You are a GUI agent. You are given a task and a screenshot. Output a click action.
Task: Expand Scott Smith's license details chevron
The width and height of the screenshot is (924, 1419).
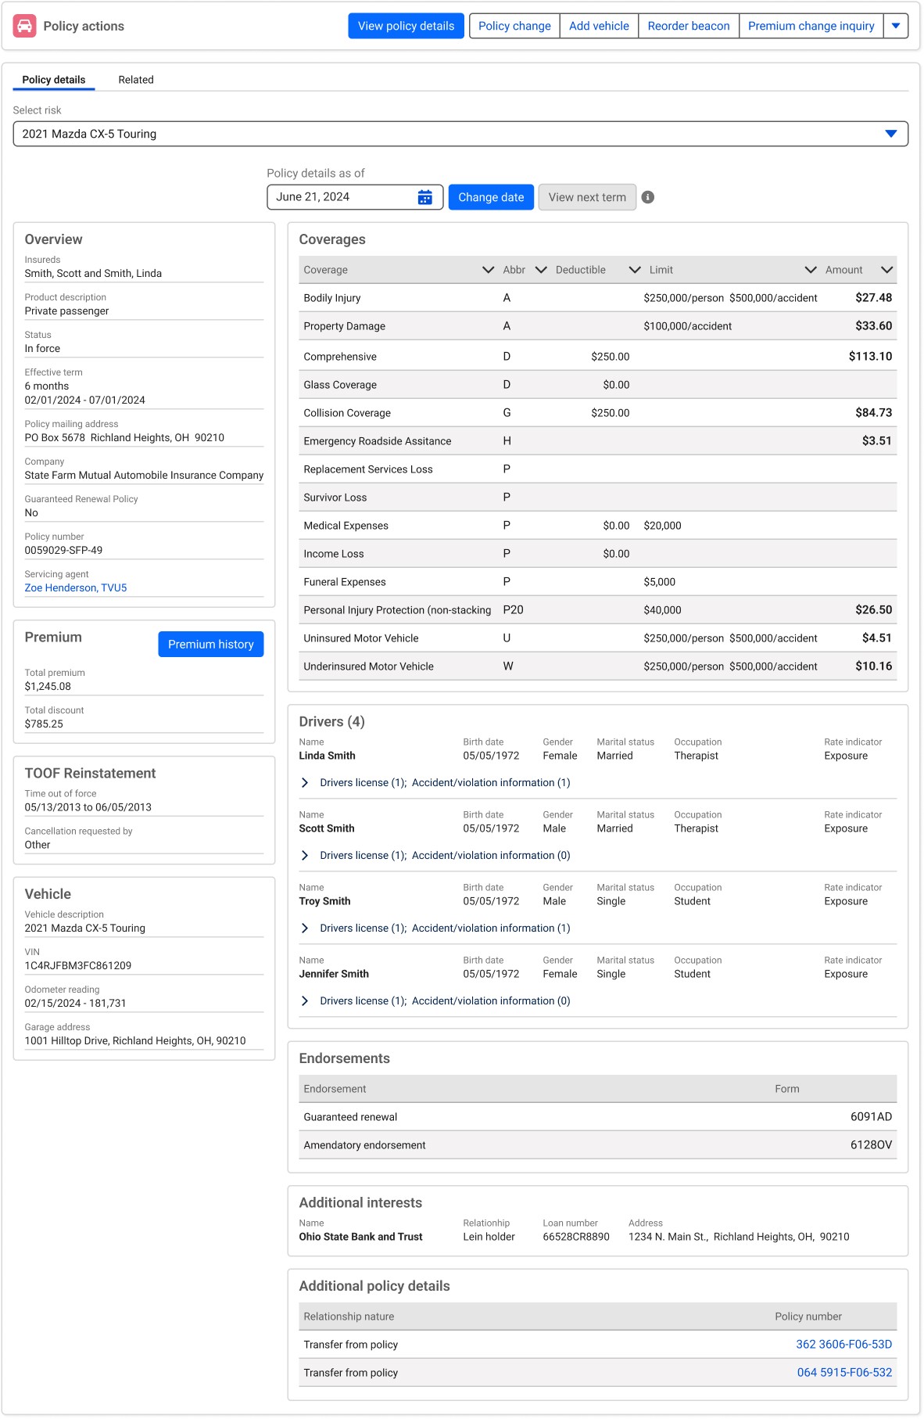(305, 856)
